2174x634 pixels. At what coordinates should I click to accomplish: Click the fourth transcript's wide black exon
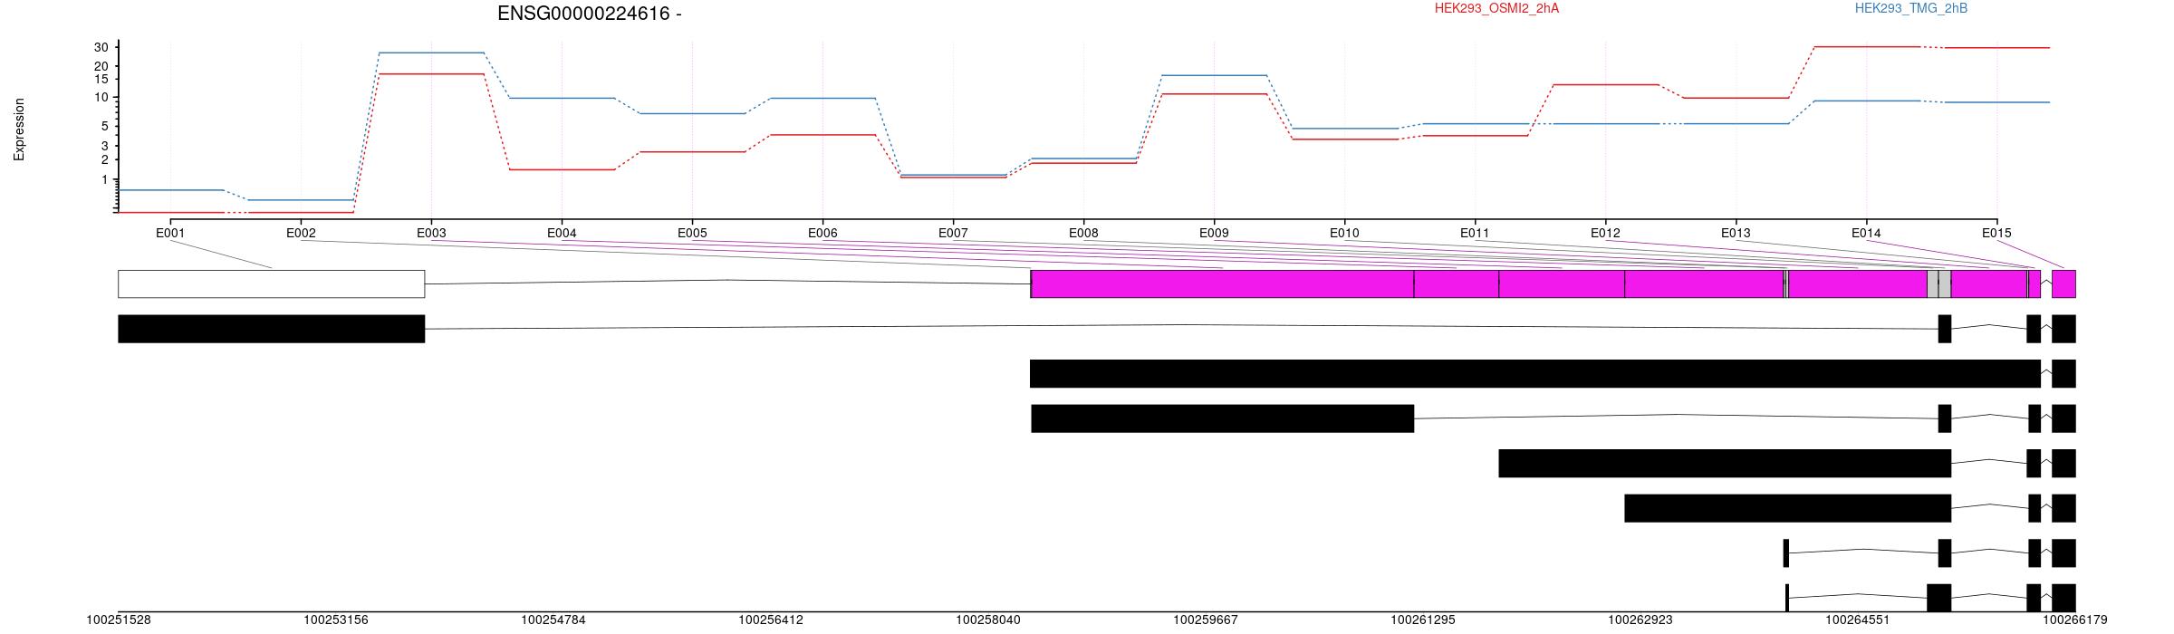(1725, 463)
